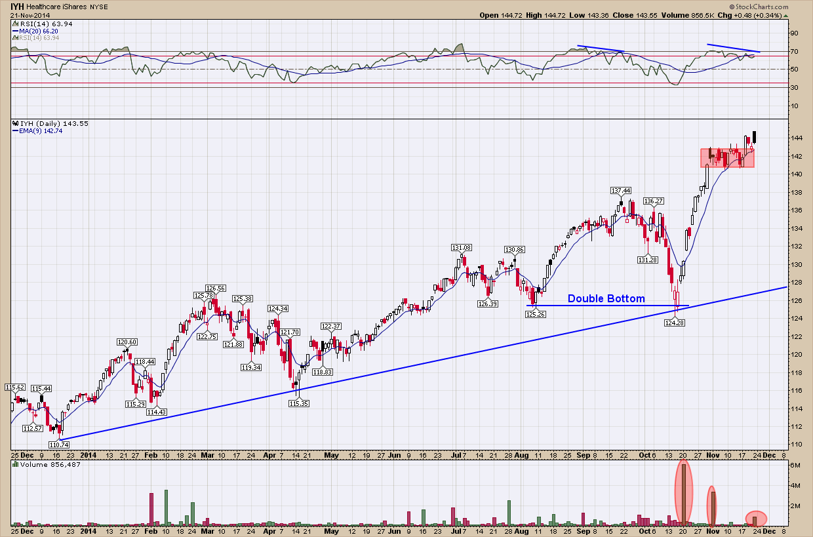813x537 pixels.
Task: Click the last black candlestick above 144
Action: click(x=755, y=137)
